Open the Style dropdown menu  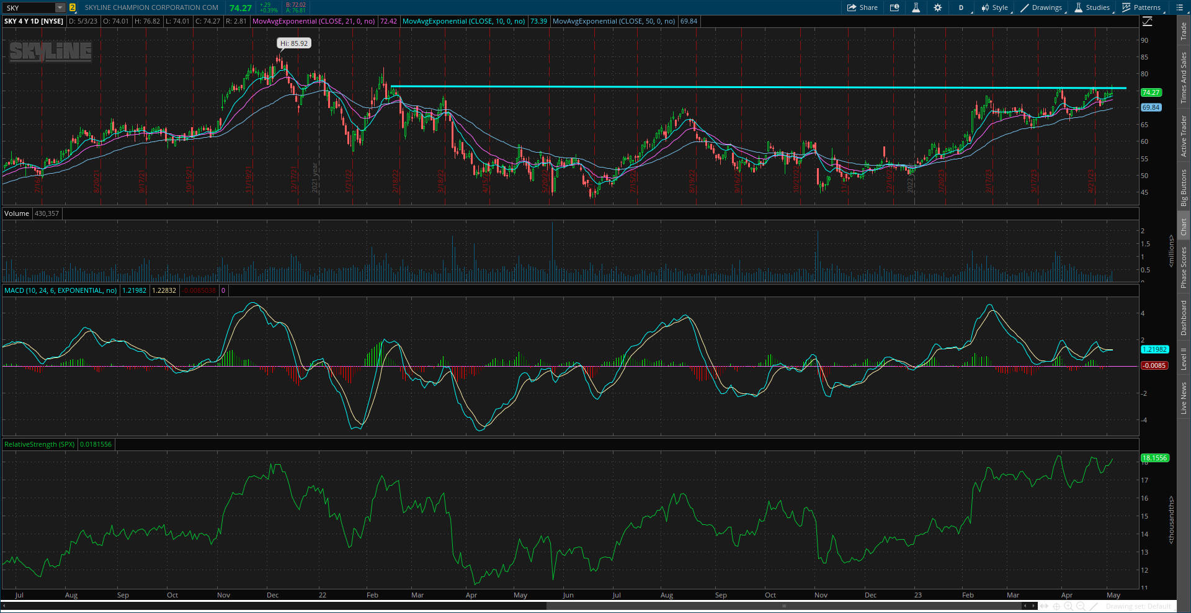(994, 7)
